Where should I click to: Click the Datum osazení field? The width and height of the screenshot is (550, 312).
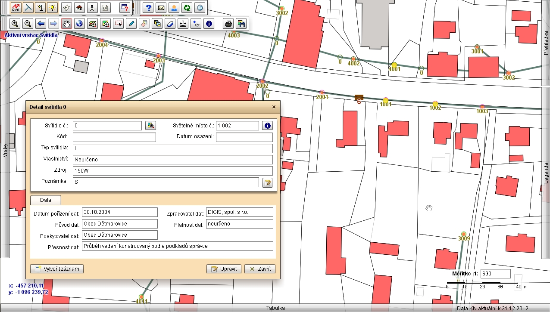244,137
